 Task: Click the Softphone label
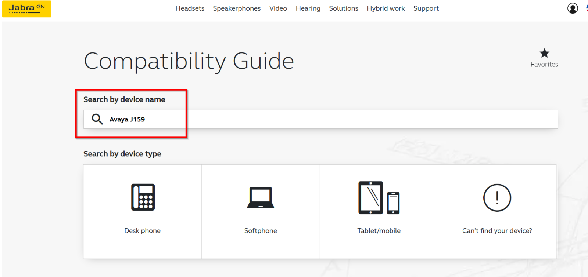(261, 231)
